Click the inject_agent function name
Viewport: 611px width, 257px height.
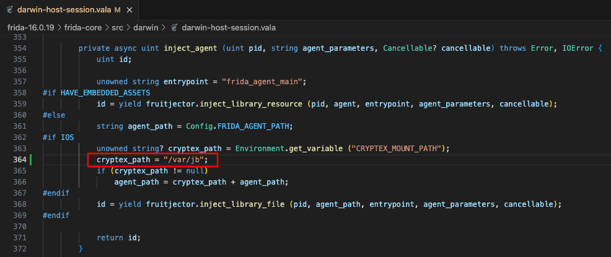191,48
